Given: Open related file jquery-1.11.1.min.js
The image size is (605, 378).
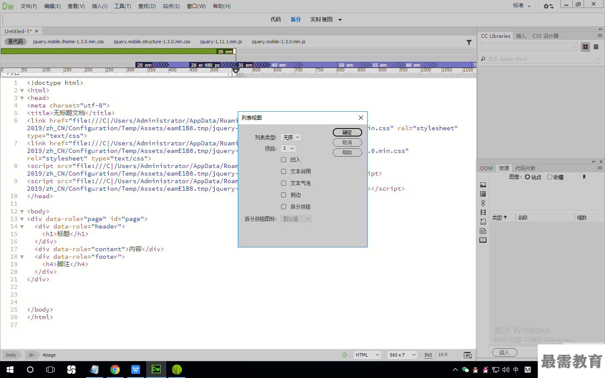Looking at the screenshot, I should 221,42.
